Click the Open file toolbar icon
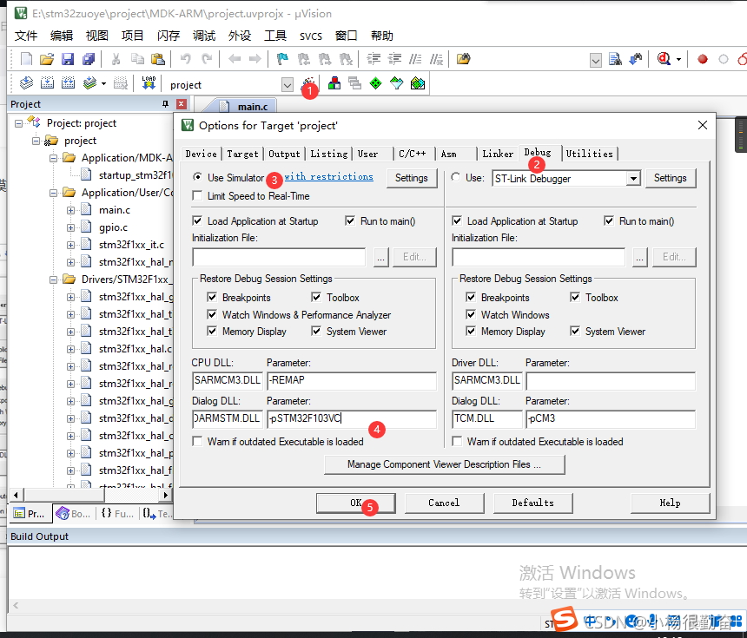This screenshot has width=747, height=638. 47,59
